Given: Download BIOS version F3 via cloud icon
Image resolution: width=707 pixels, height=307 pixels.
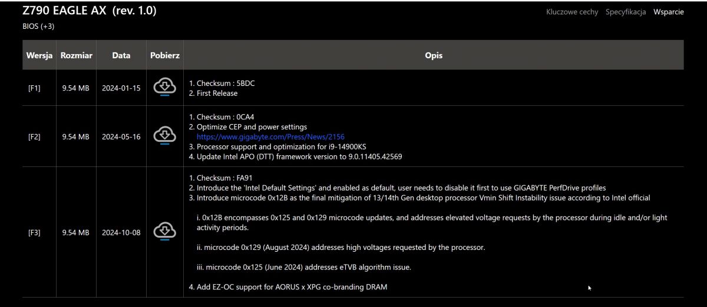Looking at the screenshot, I should 165,232.
